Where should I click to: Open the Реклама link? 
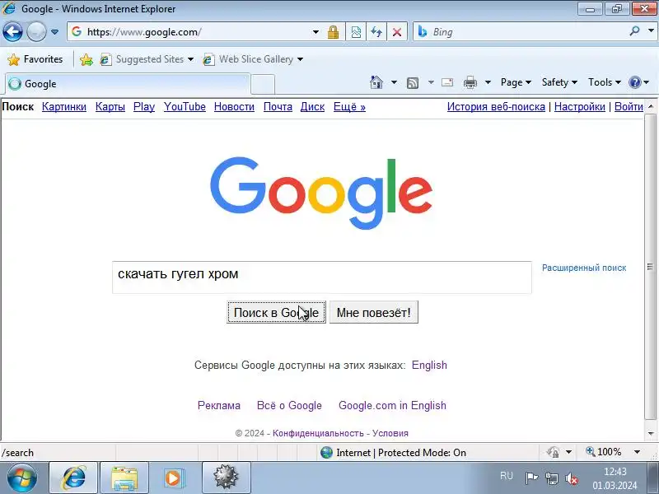point(219,405)
